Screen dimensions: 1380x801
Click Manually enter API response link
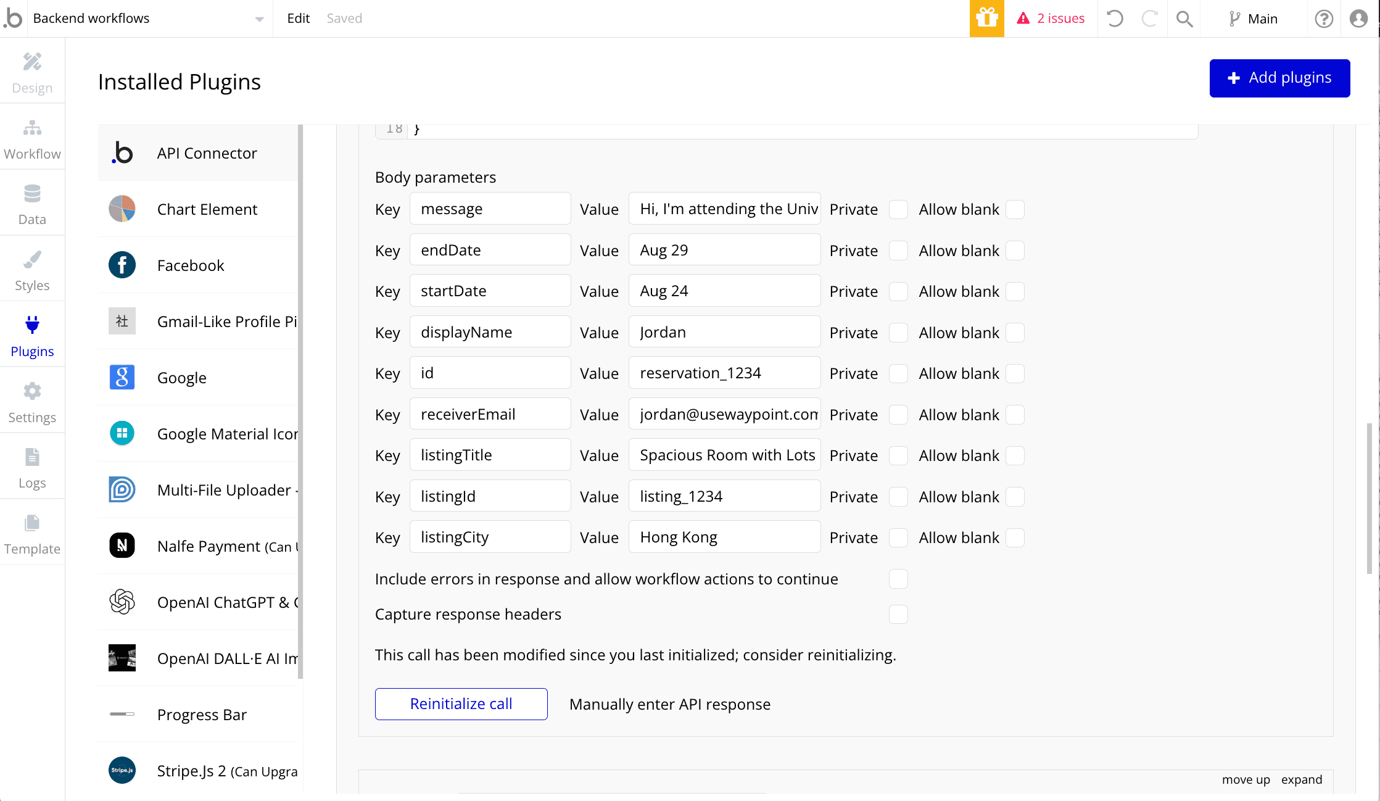click(669, 704)
